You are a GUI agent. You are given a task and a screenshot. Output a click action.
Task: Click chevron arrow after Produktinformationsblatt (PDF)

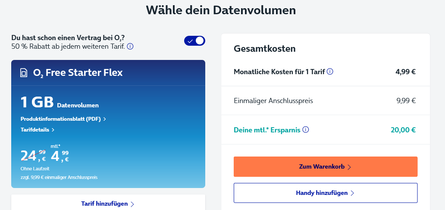(x=104, y=119)
